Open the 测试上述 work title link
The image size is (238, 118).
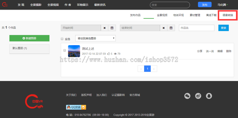click(88, 49)
